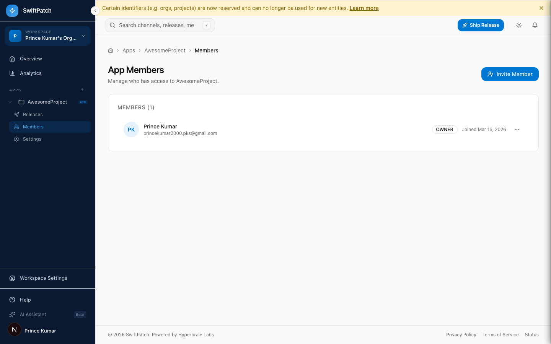Image resolution: width=551 pixels, height=344 pixels.
Task: Collapse the sidebar with the arrow button
Action: click(x=95, y=11)
